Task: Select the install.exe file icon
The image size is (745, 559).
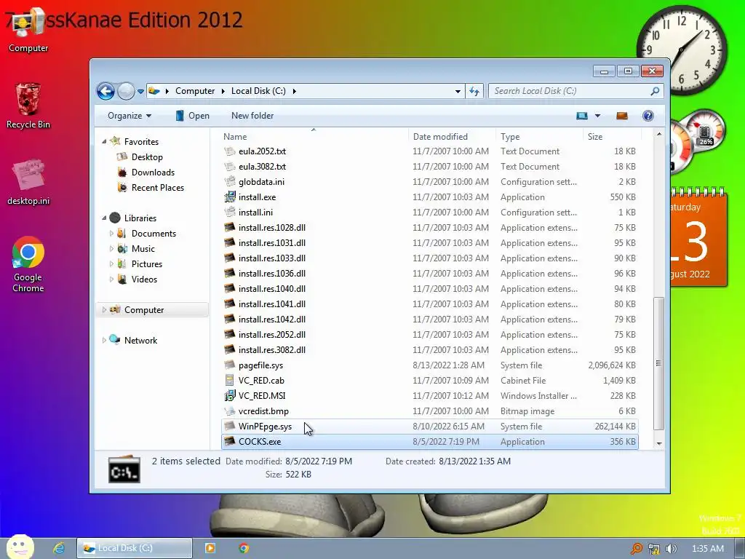Action: (x=229, y=197)
